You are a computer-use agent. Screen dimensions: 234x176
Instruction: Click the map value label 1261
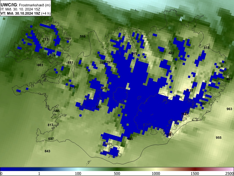(170, 135)
